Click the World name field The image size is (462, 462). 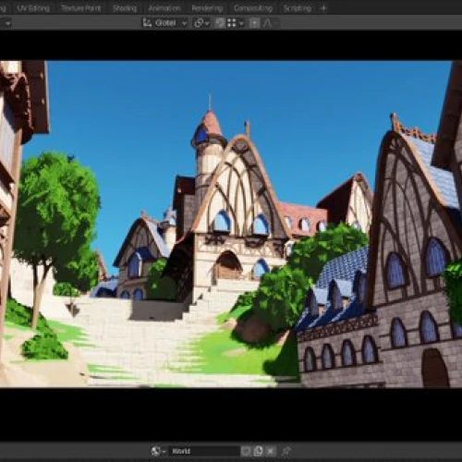coord(203,451)
